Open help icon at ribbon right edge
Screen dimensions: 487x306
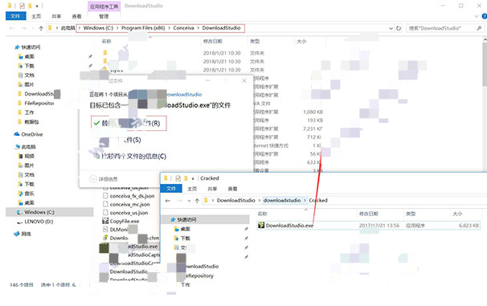(485, 16)
